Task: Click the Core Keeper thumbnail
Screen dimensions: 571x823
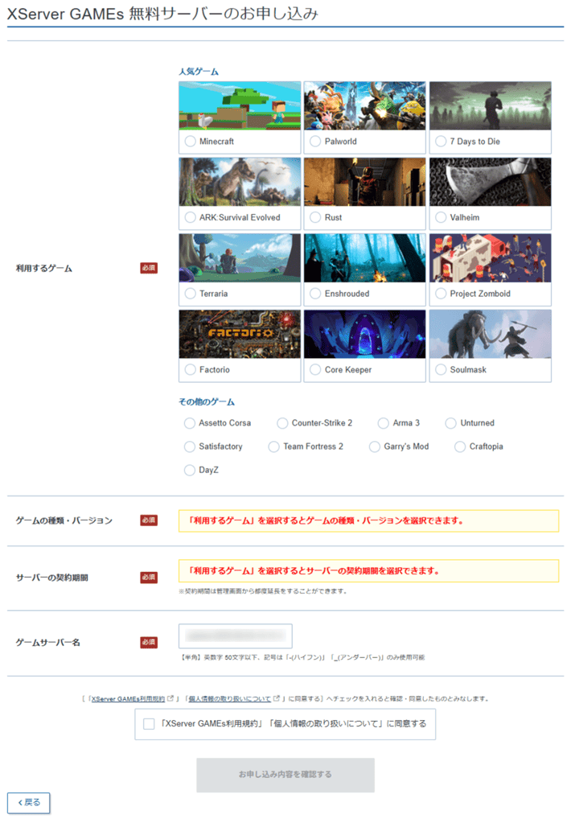Action: click(x=365, y=334)
